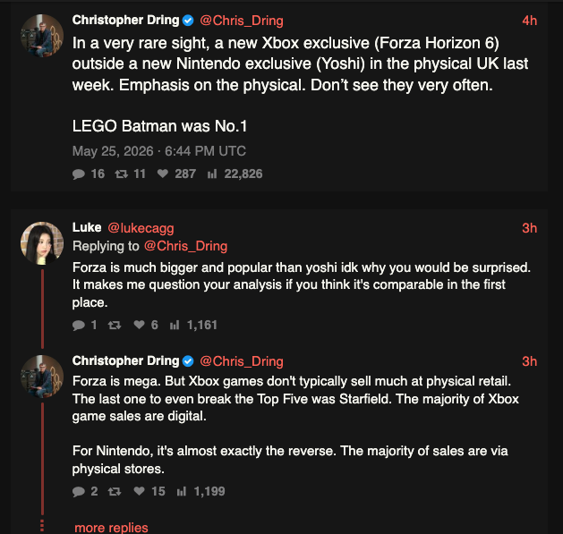
Task: Open the @Chris_Dring handle on the top tweet
Action: 242,21
